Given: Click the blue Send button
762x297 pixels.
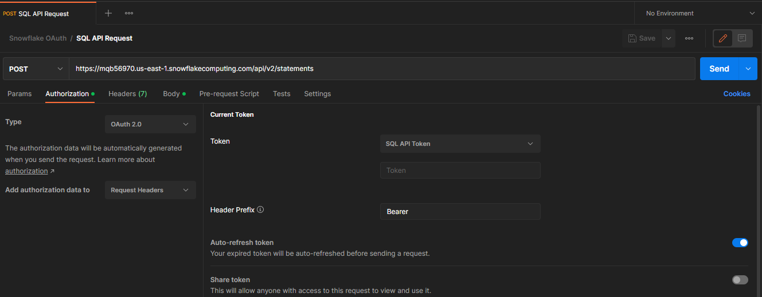Looking at the screenshot, I should pyautogui.click(x=719, y=69).
